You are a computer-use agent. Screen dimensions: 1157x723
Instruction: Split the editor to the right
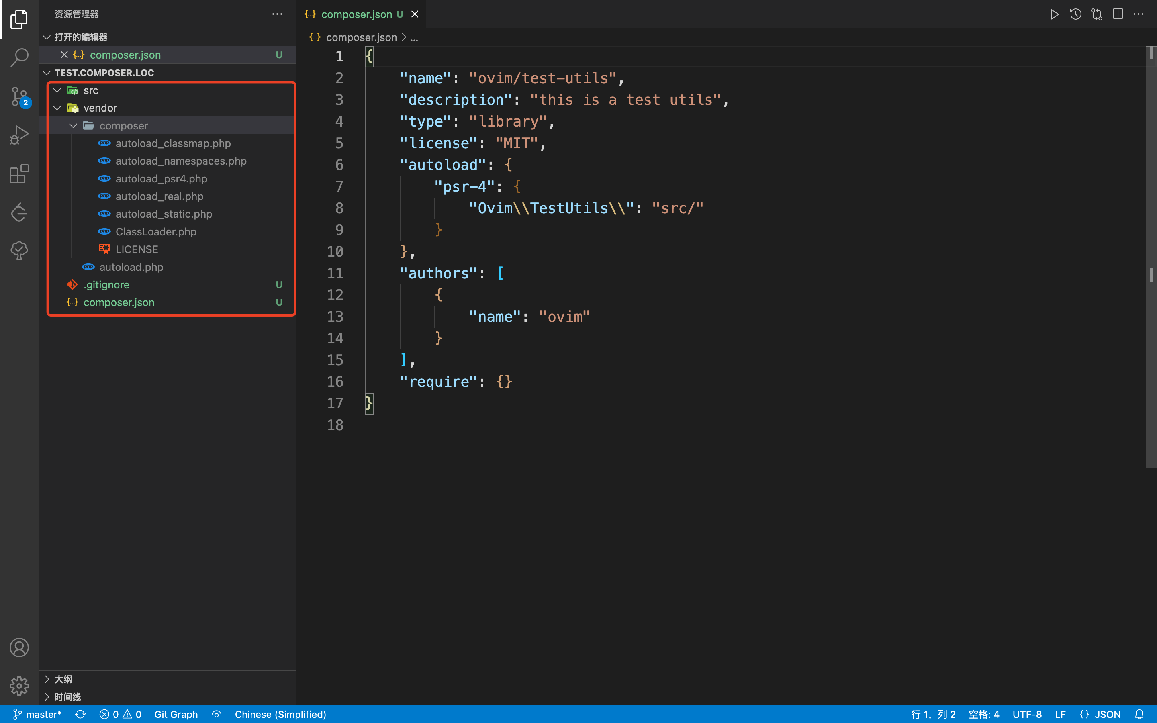pyautogui.click(x=1117, y=14)
